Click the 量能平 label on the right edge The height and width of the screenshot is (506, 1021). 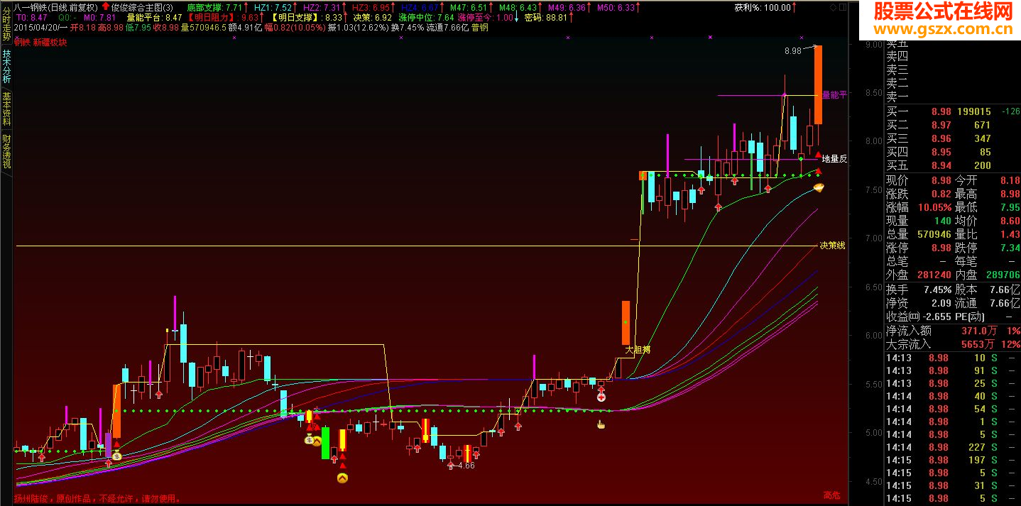click(834, 94)
